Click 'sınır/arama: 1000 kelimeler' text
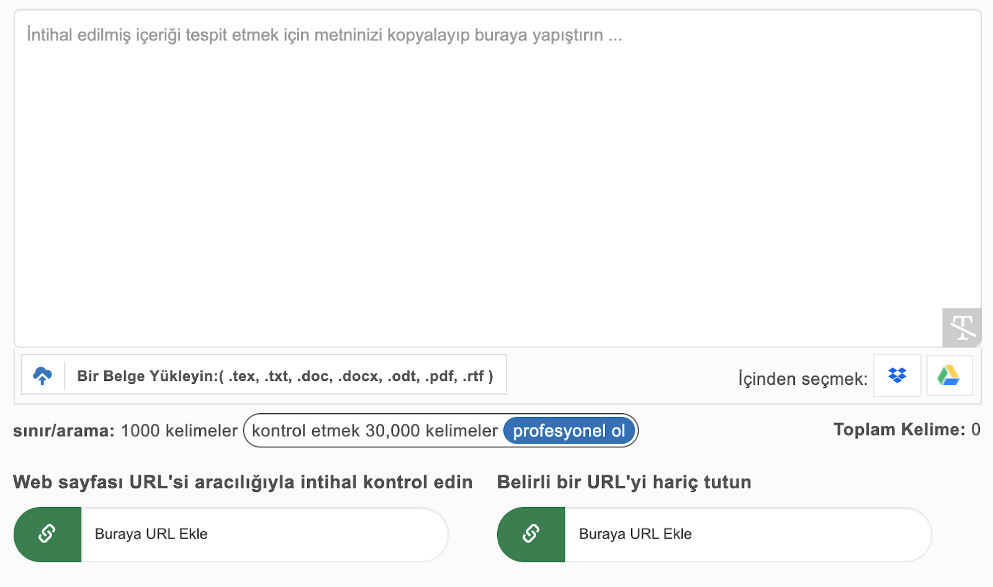 [125, 431]
